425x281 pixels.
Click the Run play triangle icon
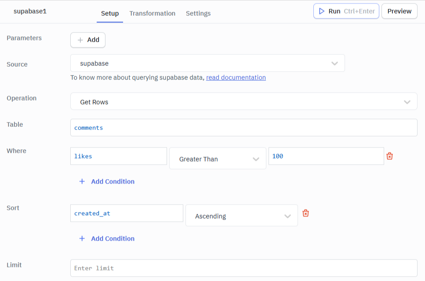[320, 11]
